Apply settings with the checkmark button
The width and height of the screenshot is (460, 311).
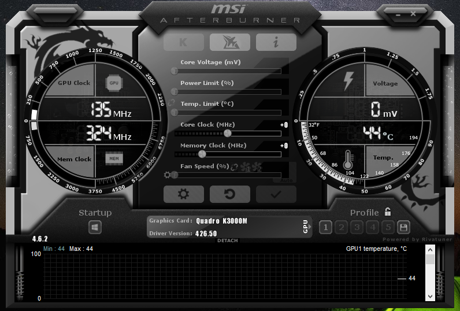276,194
